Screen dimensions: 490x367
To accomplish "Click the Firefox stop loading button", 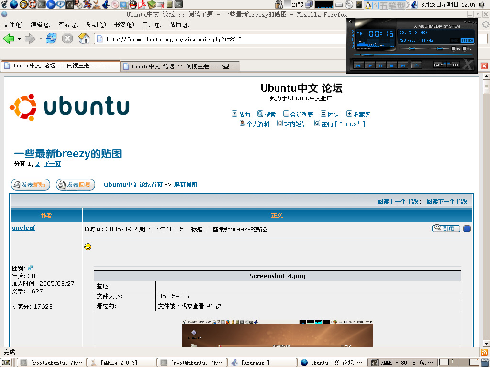I will pyautogui.click(x=67, y=39).
